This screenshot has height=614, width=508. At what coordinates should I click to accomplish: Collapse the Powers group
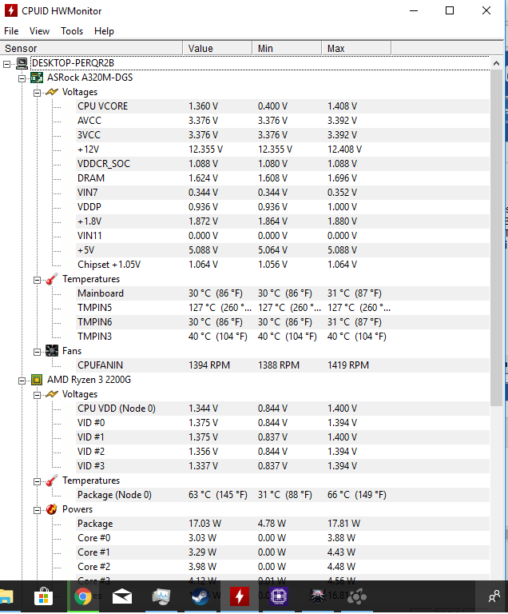[x=38, y=510]
